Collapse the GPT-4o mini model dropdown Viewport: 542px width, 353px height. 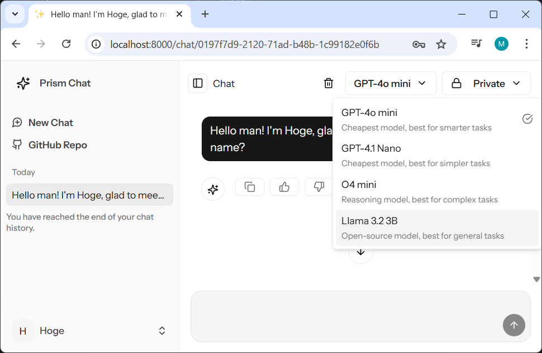click(x=390, y=83)
